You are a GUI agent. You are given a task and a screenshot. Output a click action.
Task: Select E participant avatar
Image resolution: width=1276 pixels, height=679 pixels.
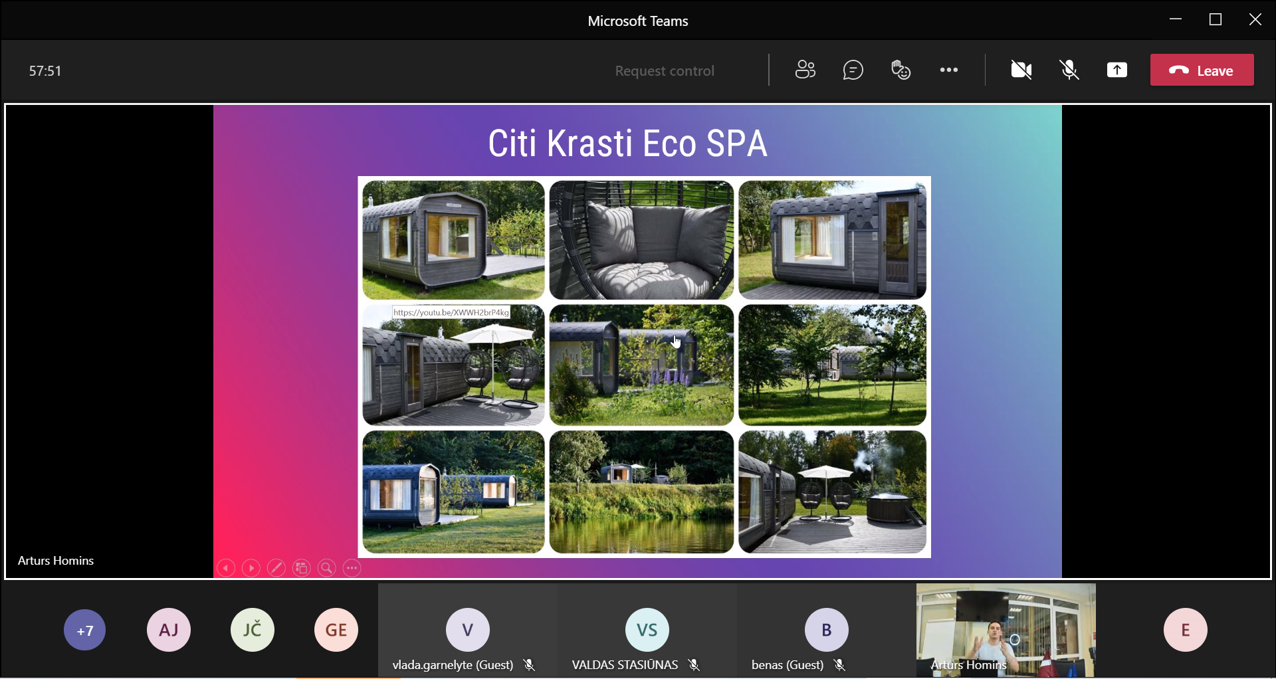[1186, 630]
